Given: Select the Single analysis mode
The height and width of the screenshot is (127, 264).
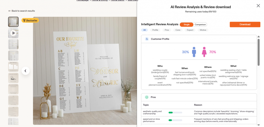Looking at the screenshot, I should tap(186, 24).
